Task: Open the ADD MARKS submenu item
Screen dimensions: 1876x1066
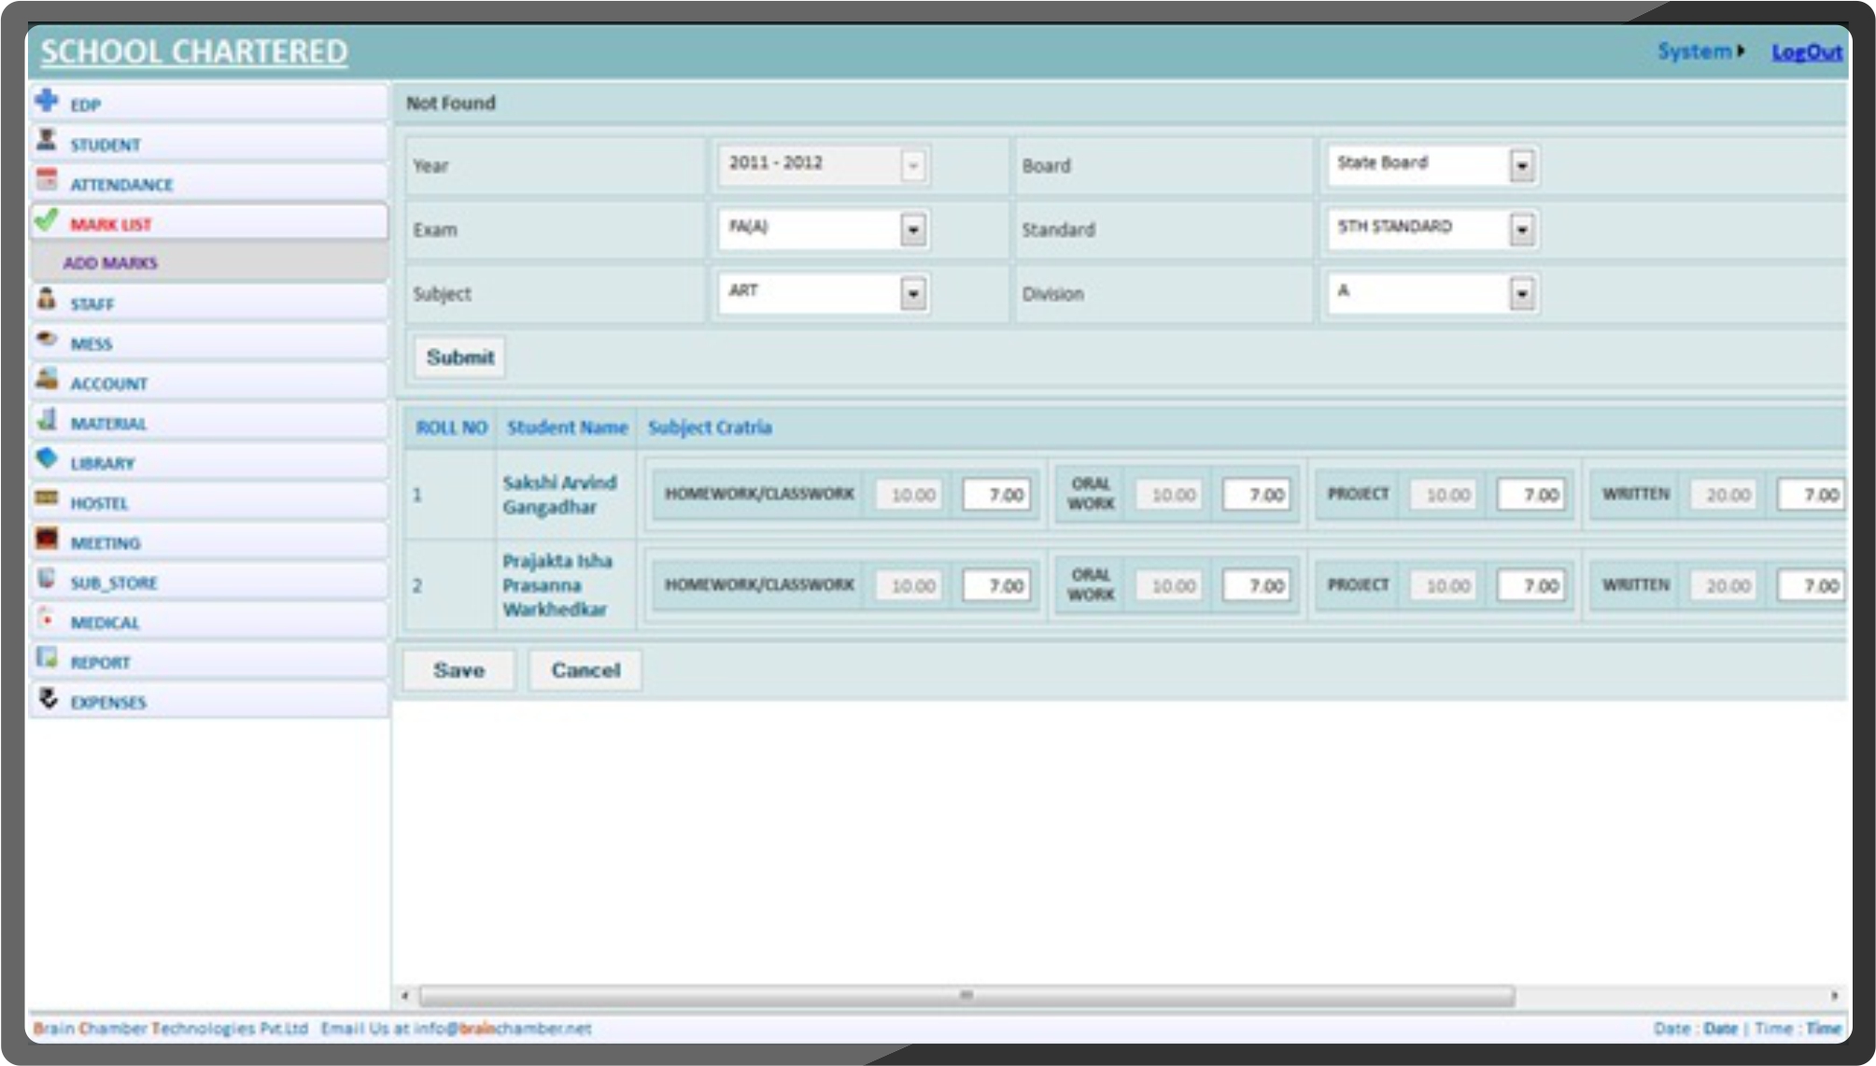Action: point(209,262)
